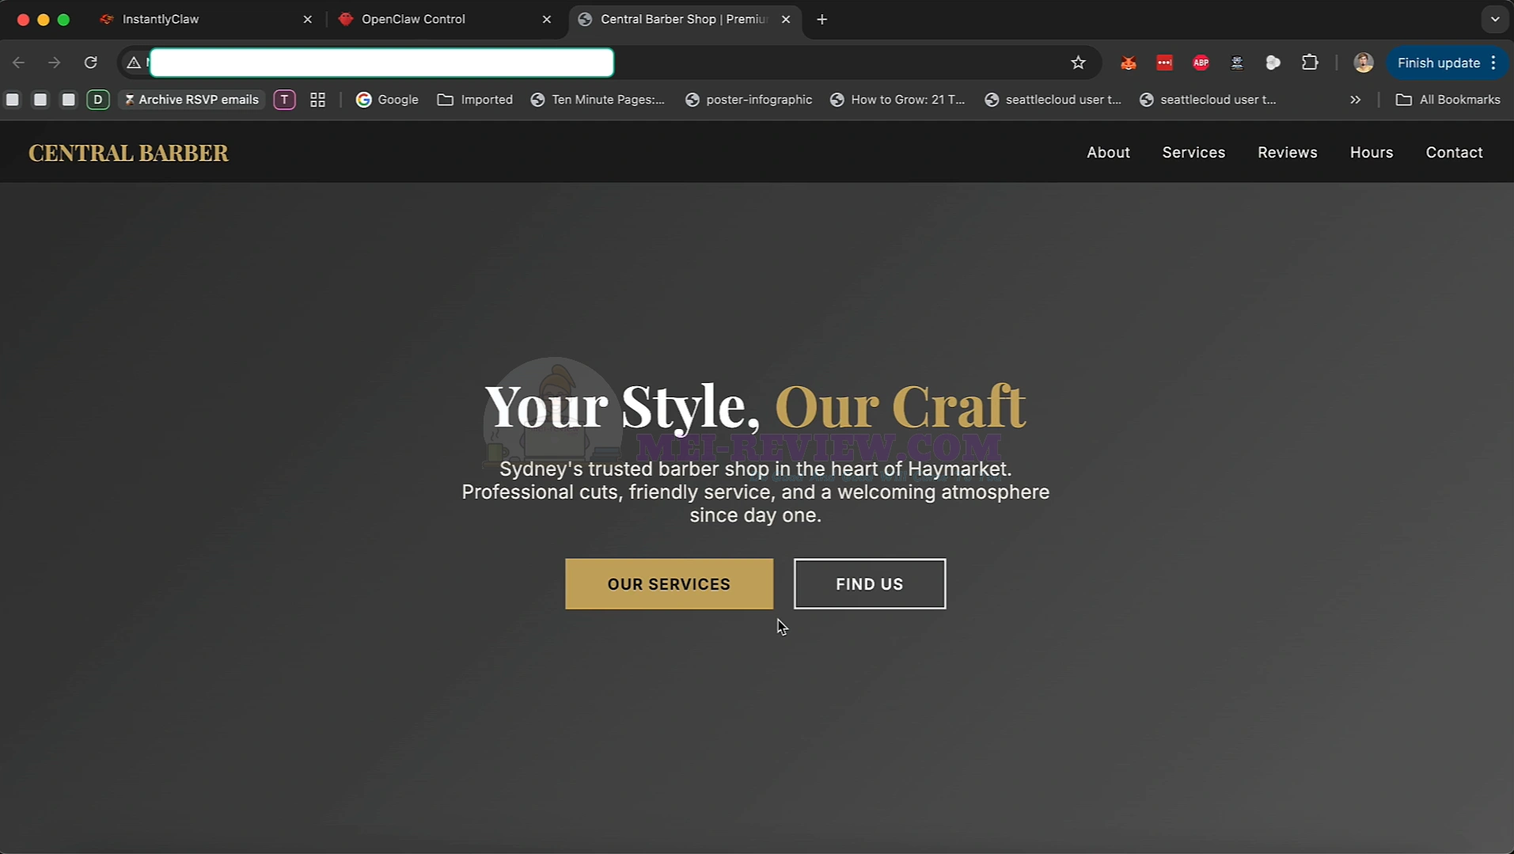Open the Ten Minute Pages bookmark
The width and height of the screenshot is (1514, 854).
pos(598,100)
